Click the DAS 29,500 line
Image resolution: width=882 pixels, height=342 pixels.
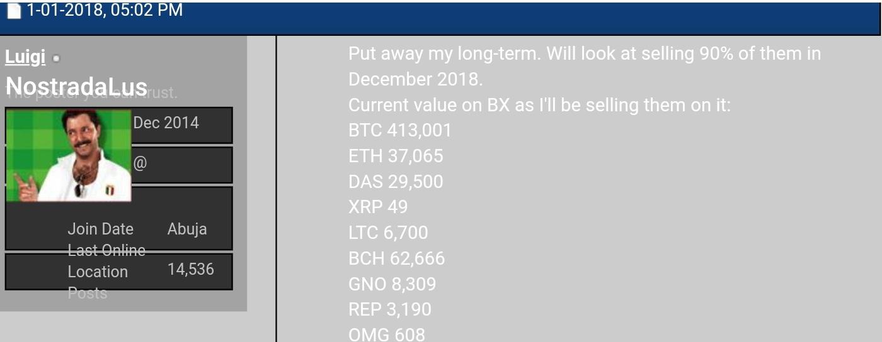pyautogui.click(x=396, y=182)
